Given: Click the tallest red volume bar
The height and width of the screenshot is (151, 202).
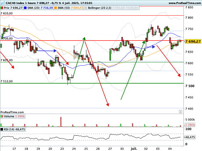Looking at the screenshot, I should 61,122.
